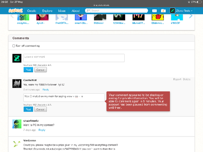The image size is (203, 152).
Task: Open the Explore menu item
Action: point(47,11)
